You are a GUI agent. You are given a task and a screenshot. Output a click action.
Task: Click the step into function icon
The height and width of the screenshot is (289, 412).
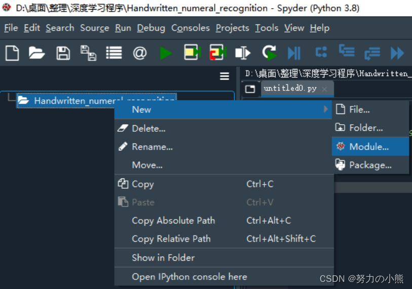347,51
